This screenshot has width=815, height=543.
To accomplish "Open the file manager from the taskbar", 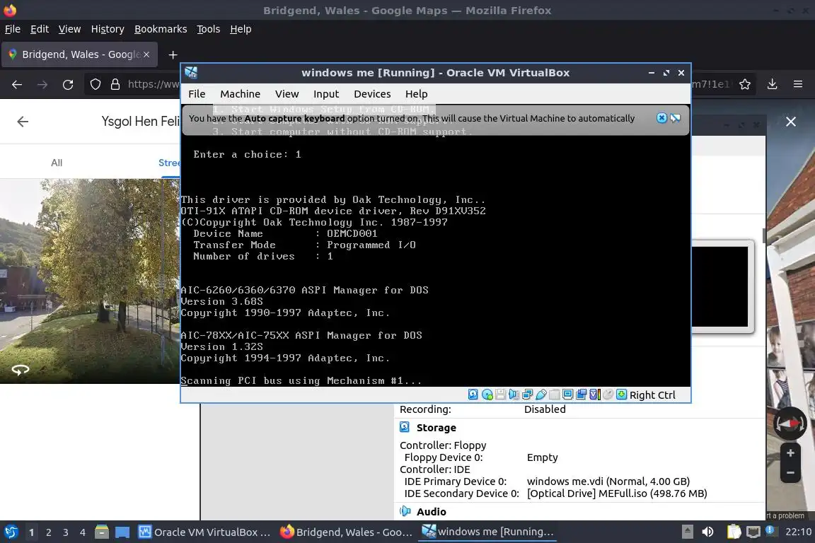I will tap(102, 532).
